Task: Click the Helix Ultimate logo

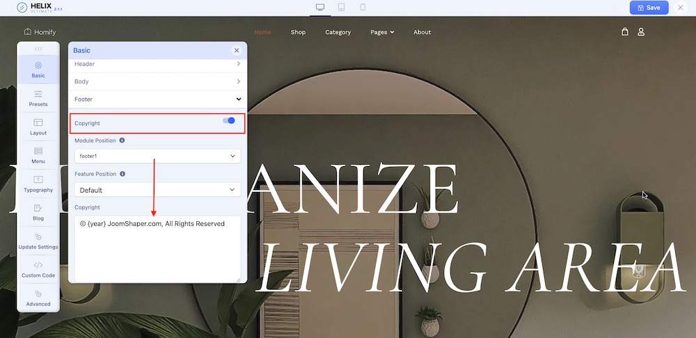Action: pos(39,8)
